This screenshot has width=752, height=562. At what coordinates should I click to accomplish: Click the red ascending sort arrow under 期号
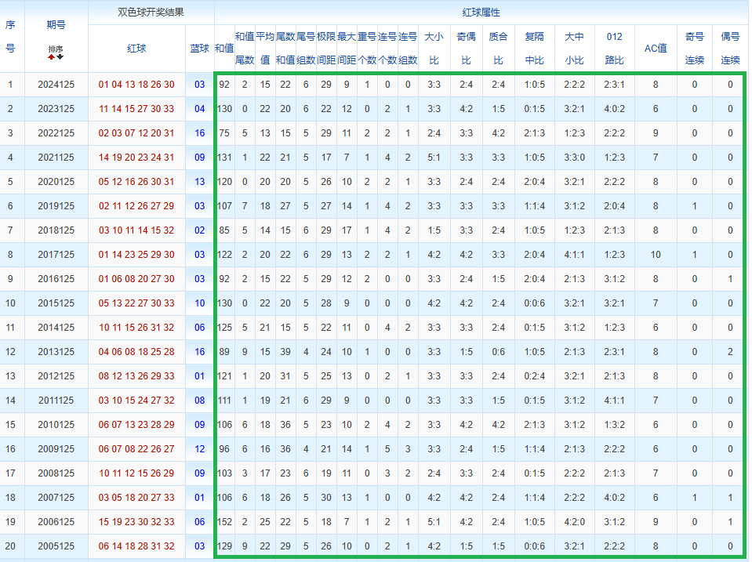point(52,56)
